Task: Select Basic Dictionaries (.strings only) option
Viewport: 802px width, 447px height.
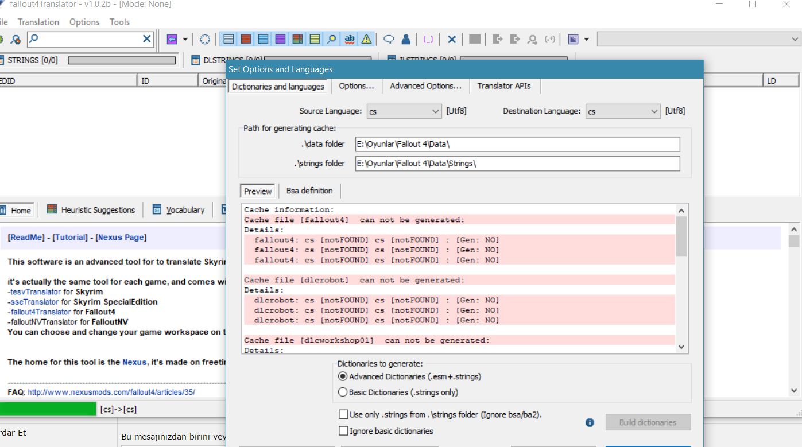Action: click(x=398, y=392)
